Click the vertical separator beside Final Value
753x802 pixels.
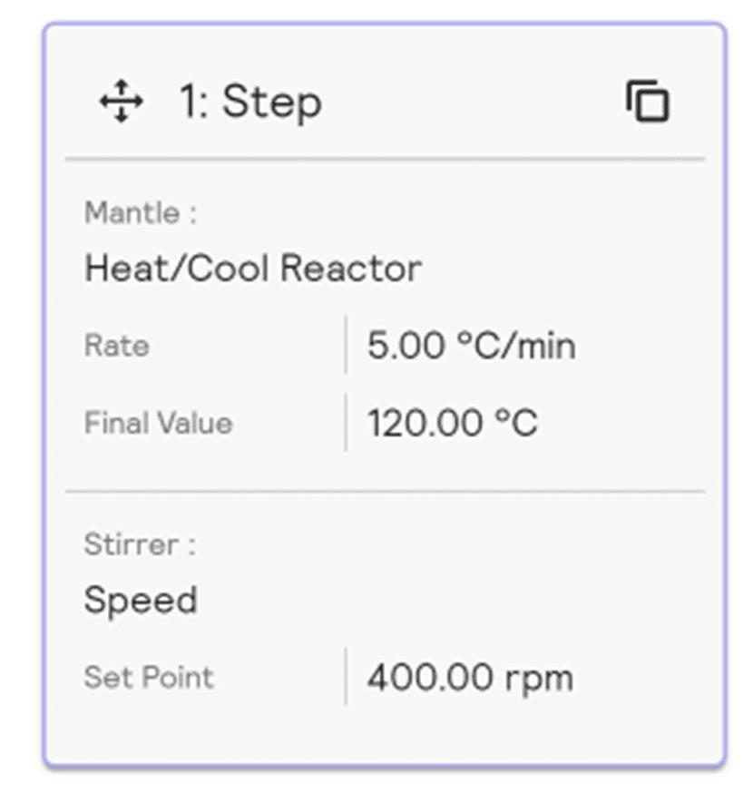click(346, 423)
